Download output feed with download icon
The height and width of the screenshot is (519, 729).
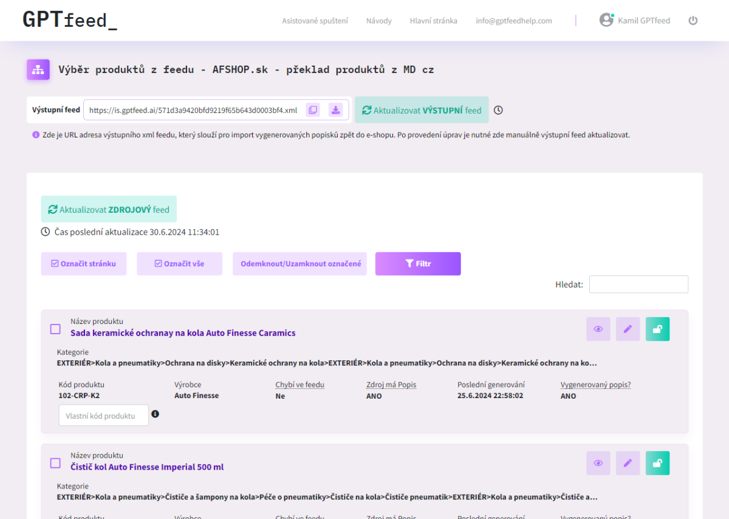336,110
